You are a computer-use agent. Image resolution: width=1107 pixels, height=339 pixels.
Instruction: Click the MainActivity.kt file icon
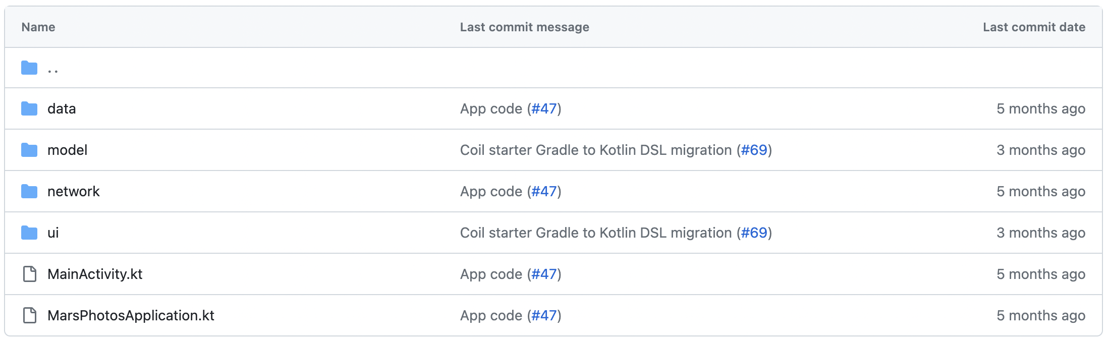[30, 274]
